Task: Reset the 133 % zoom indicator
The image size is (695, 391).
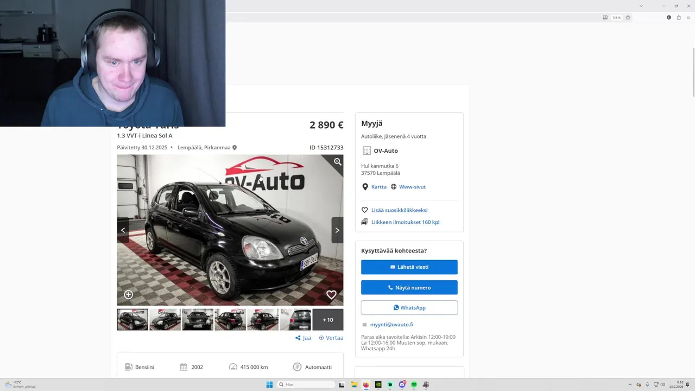Action: tap(616, 17)
